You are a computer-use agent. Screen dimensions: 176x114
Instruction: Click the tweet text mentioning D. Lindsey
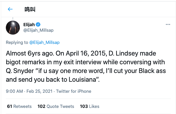tap(86, 66)
